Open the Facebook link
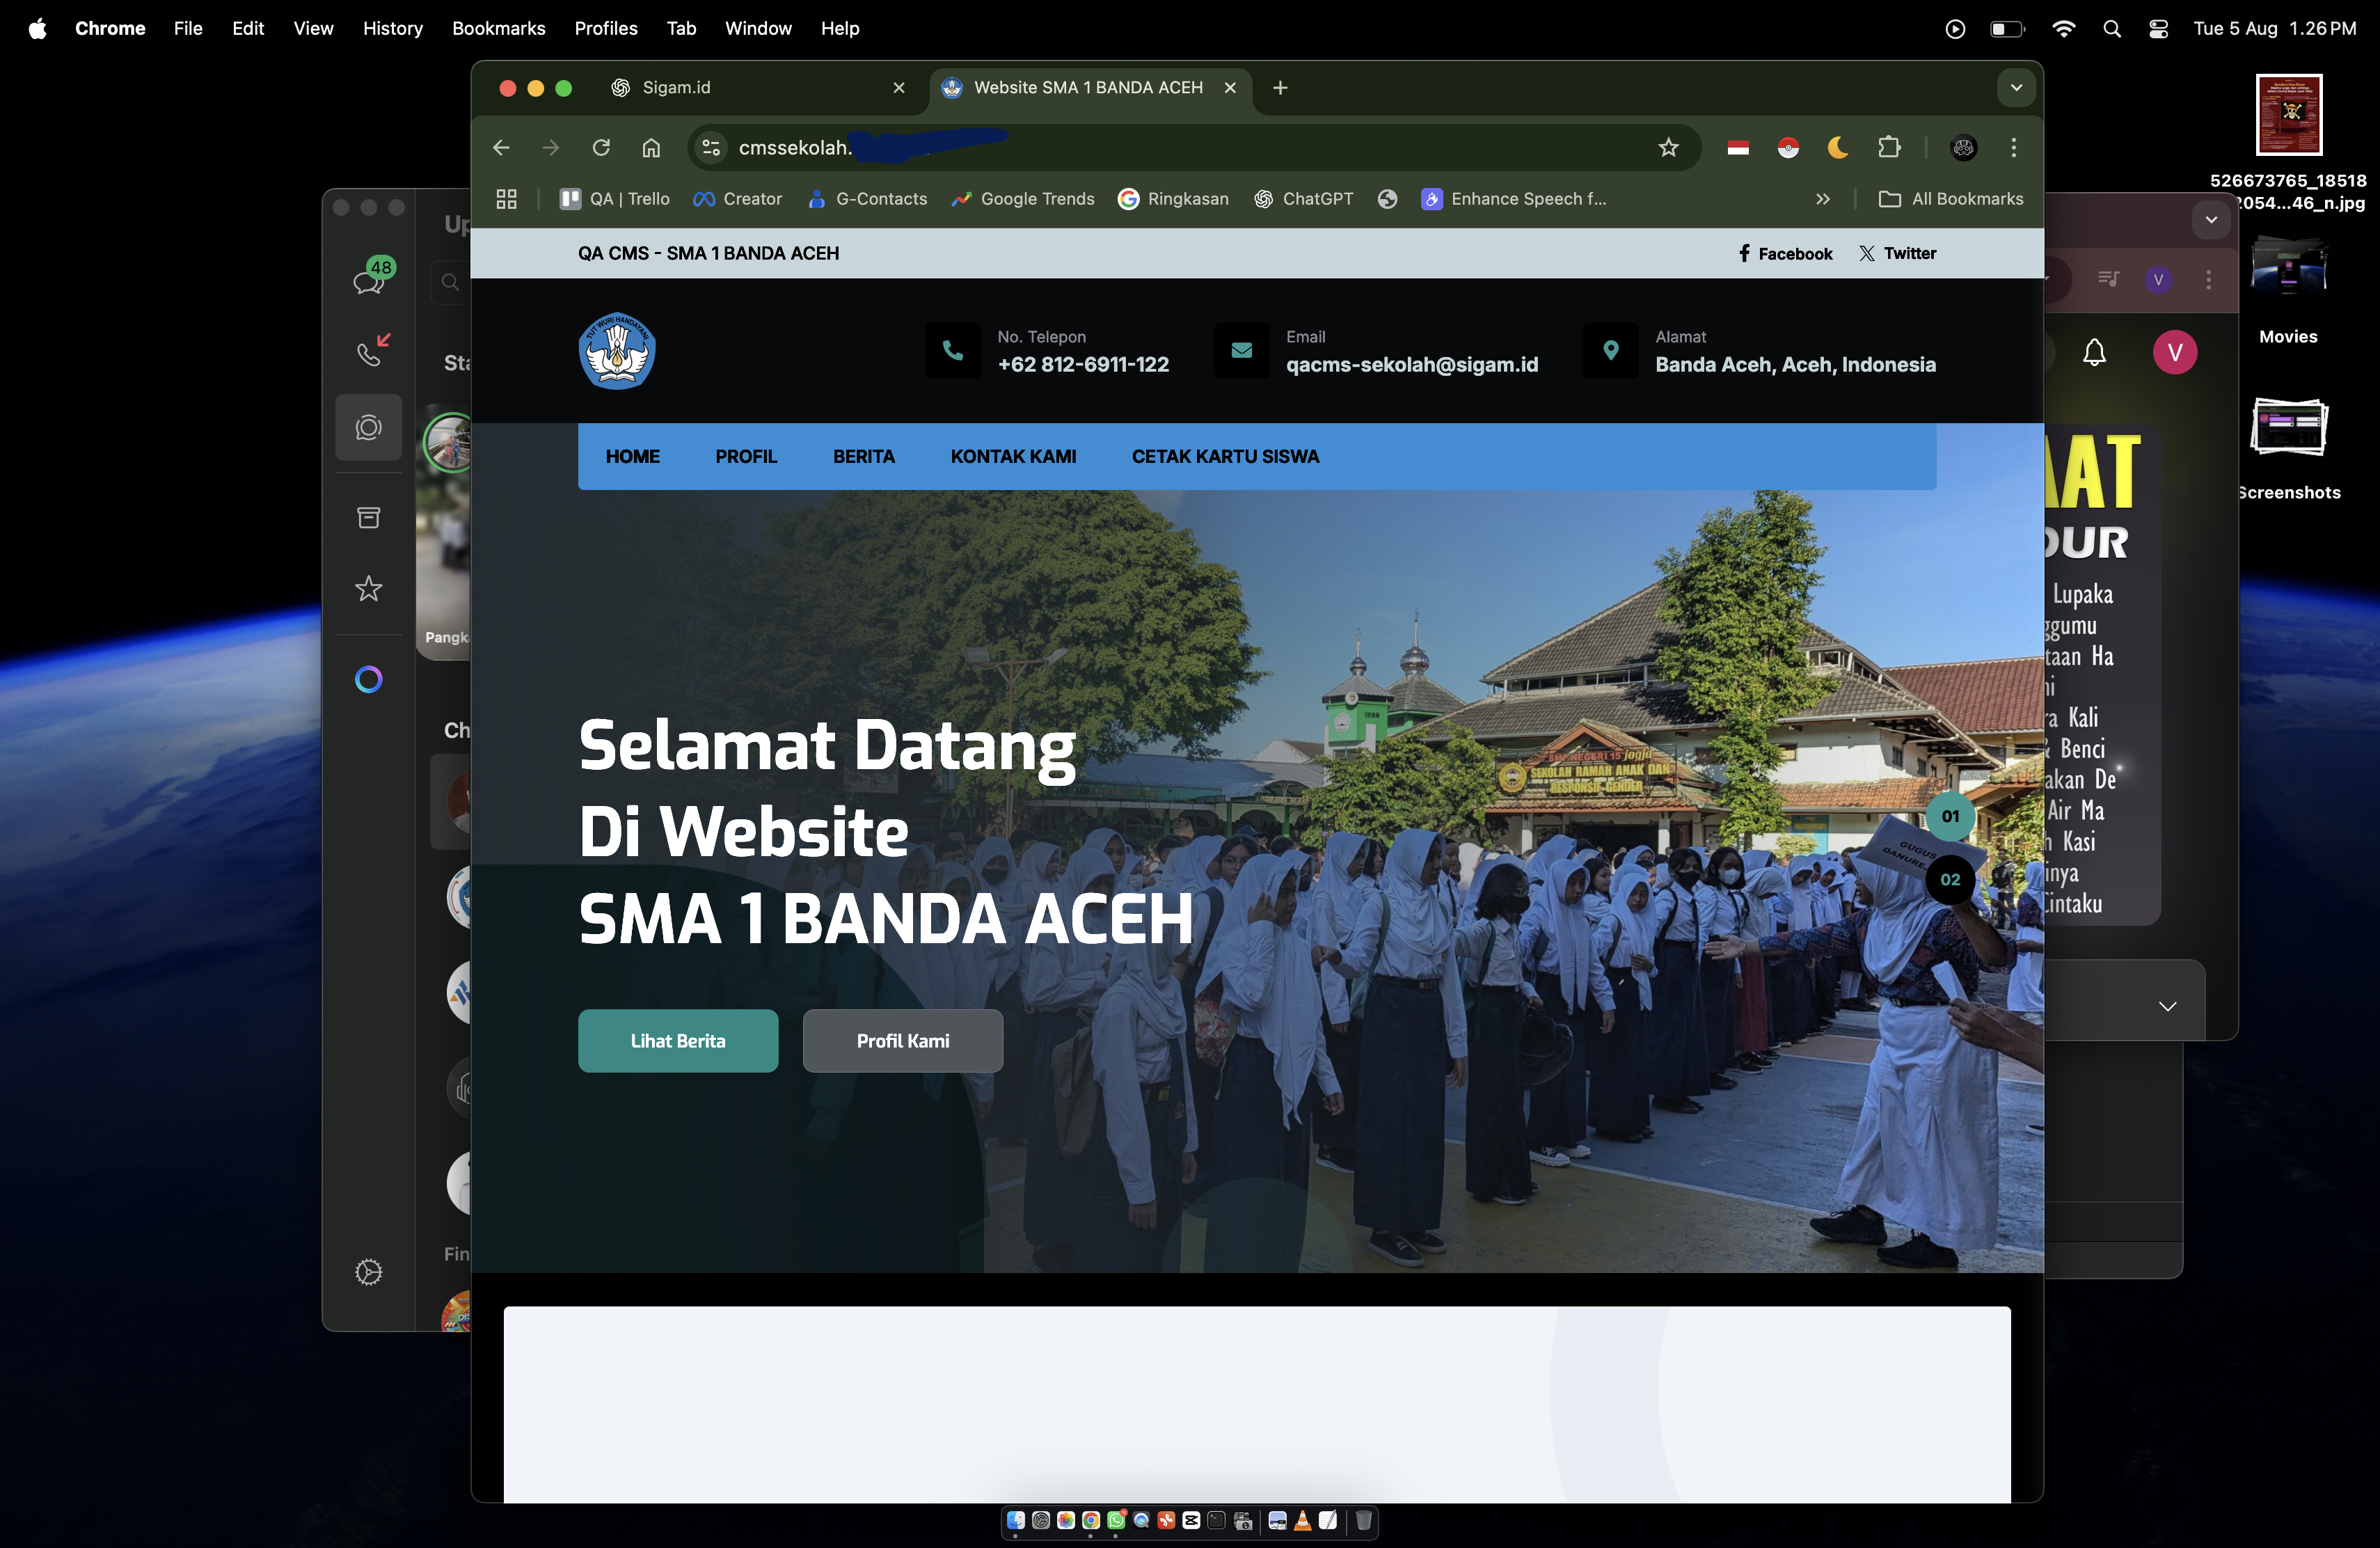Image resolution: width=2380 pixels, height=1548 pixels. tap(1784, 254)
